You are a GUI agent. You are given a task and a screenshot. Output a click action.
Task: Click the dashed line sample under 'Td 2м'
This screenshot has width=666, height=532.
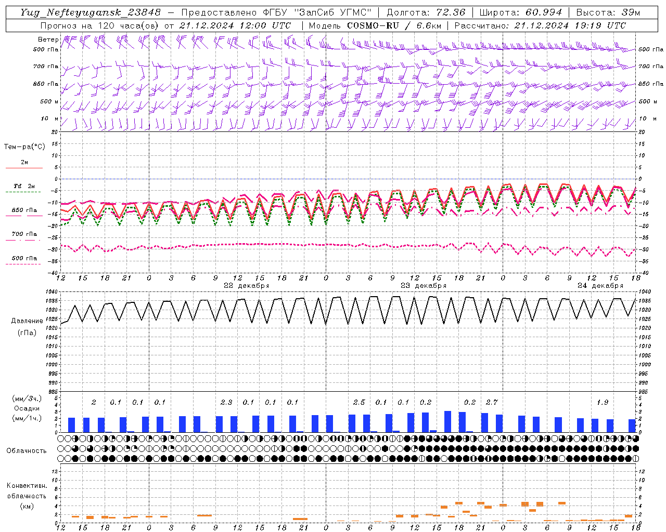[x=23, y=192]
